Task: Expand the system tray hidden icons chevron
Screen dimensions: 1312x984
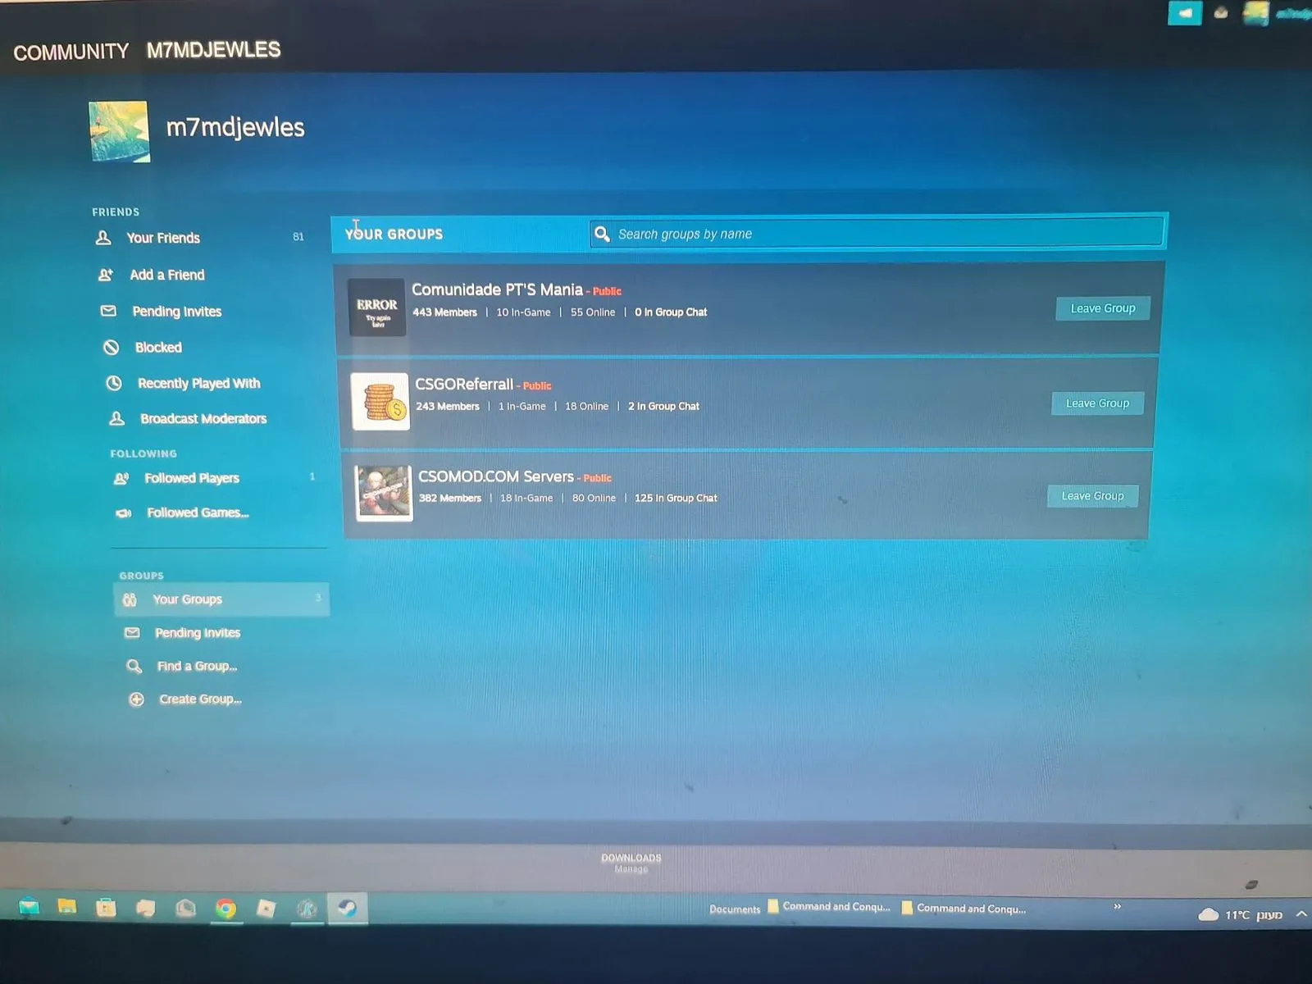Action: tap(1301, 913)
